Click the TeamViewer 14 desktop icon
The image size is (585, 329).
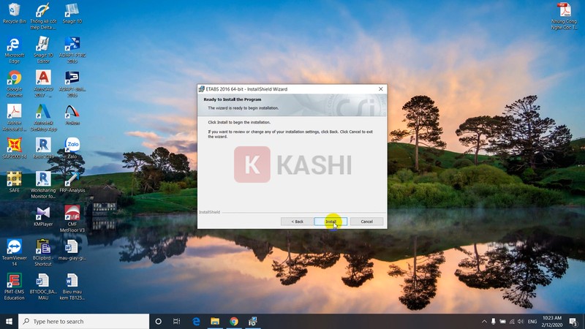point(14,247)
